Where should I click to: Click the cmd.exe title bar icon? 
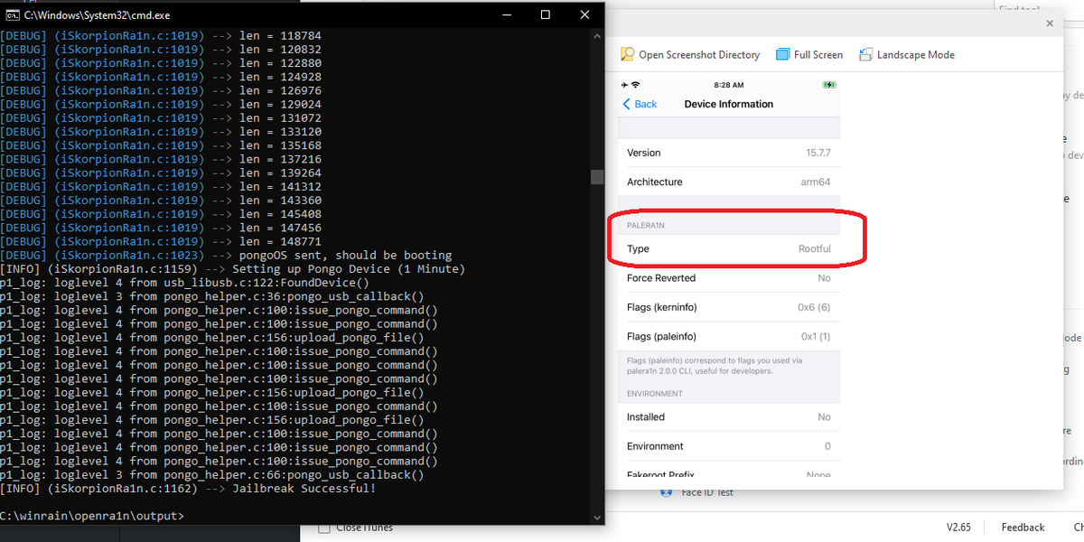pyautogui.click(x=13, y=14)
